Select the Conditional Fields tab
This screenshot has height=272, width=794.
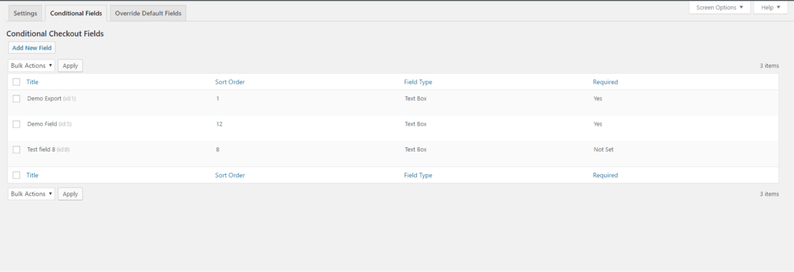tap(76, 13)
